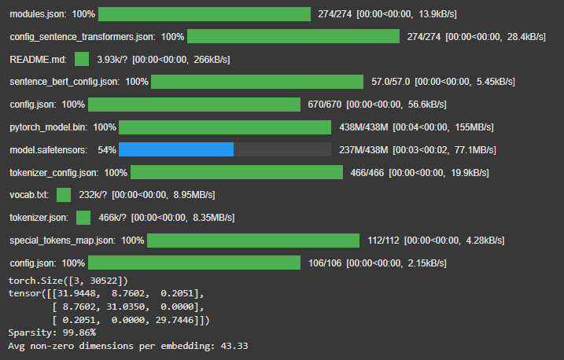Click the modules.json progress bar
The height and width of the screenshot is (360, 564).
point(205,14)
